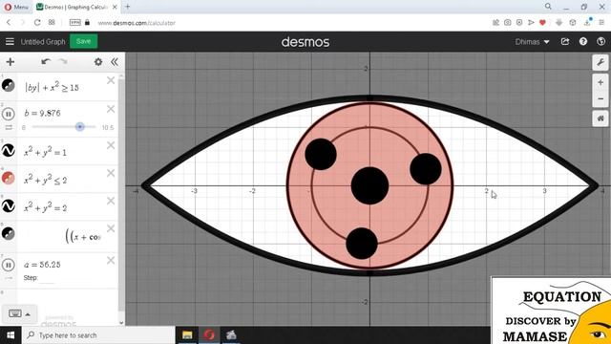Image resolution: width=611 pixels, height=344 pixels.
Task: Pause the b slider animation
Action: 9,114
